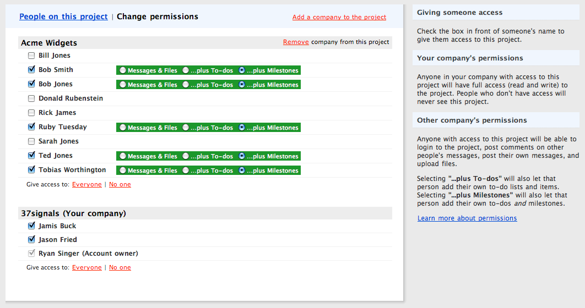The image size is (585, 308).
Task: Tick the Rick James checkbox
Action: pyautogui.click(x=31, y=113)
